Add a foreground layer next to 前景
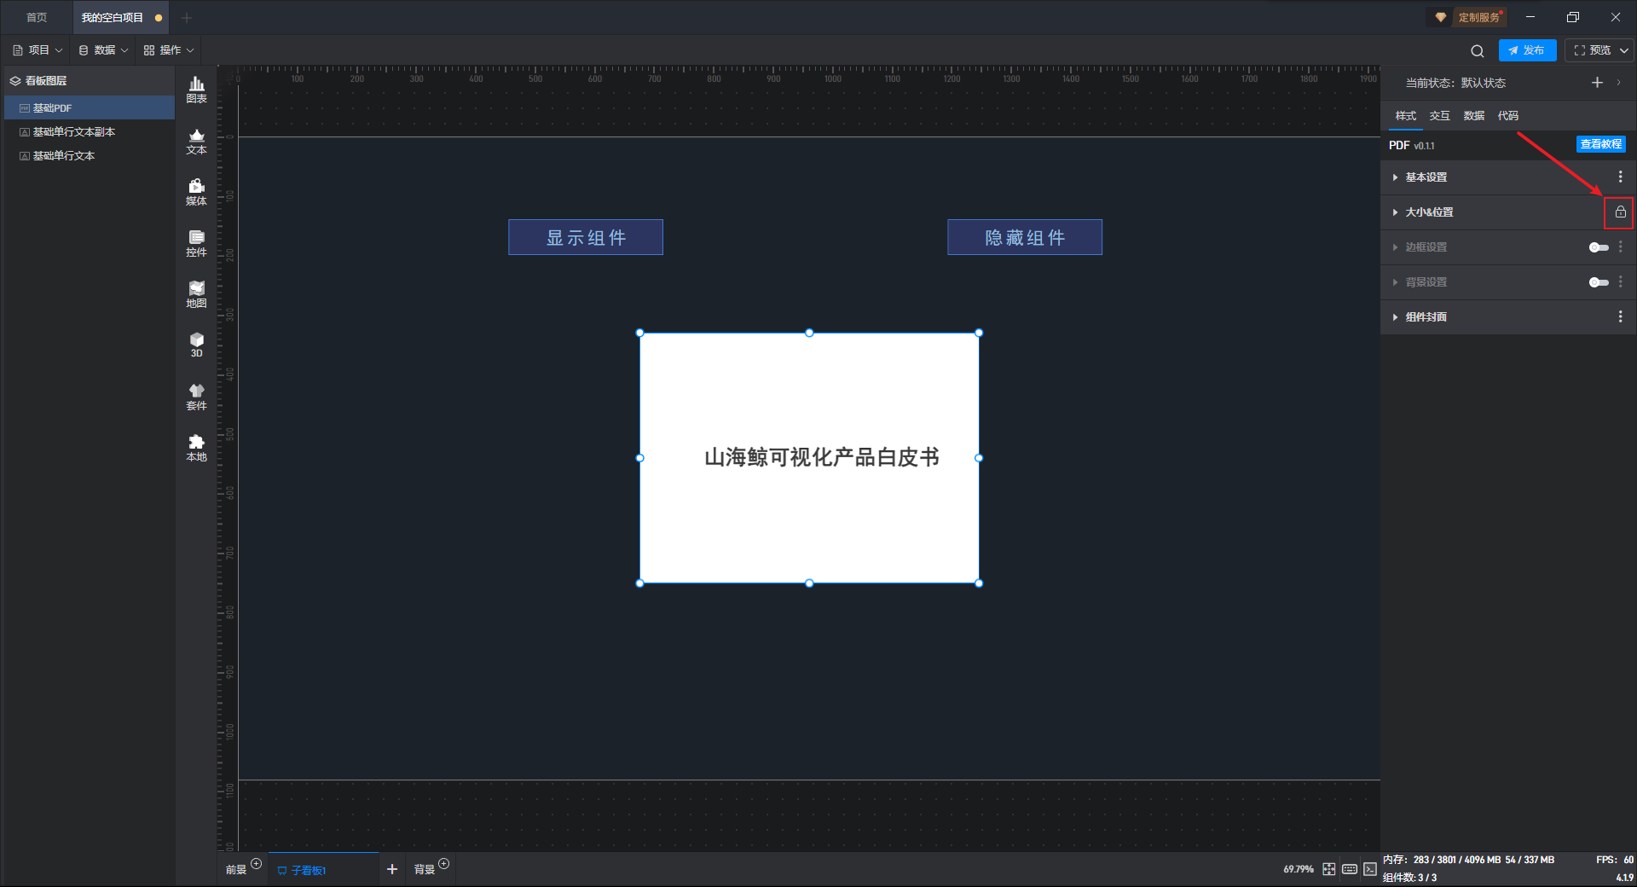This screenshot has height=887, width=1637. [x=256, y=864]
